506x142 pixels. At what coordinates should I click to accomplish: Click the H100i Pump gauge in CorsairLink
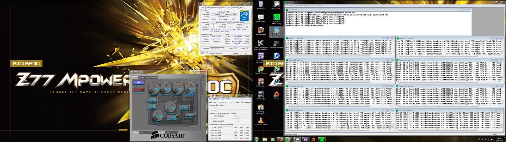click(x=170, y=108)
